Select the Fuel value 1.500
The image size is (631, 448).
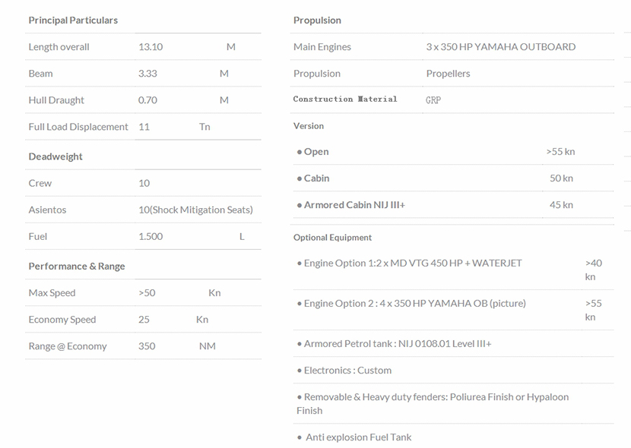[x=151, y=236]
